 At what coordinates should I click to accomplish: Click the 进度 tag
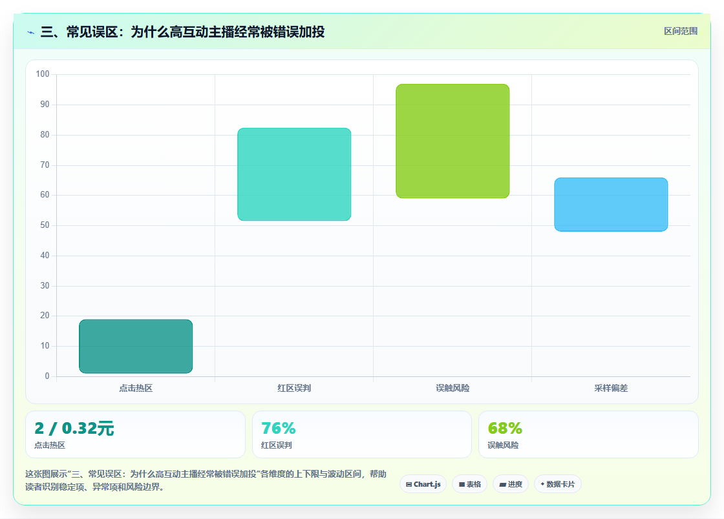[511, 484]
